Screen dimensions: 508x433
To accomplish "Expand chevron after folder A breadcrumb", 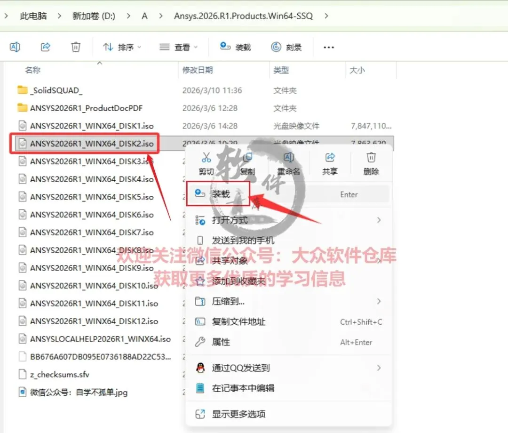I will pyautogui.click(x=161, y=16).
